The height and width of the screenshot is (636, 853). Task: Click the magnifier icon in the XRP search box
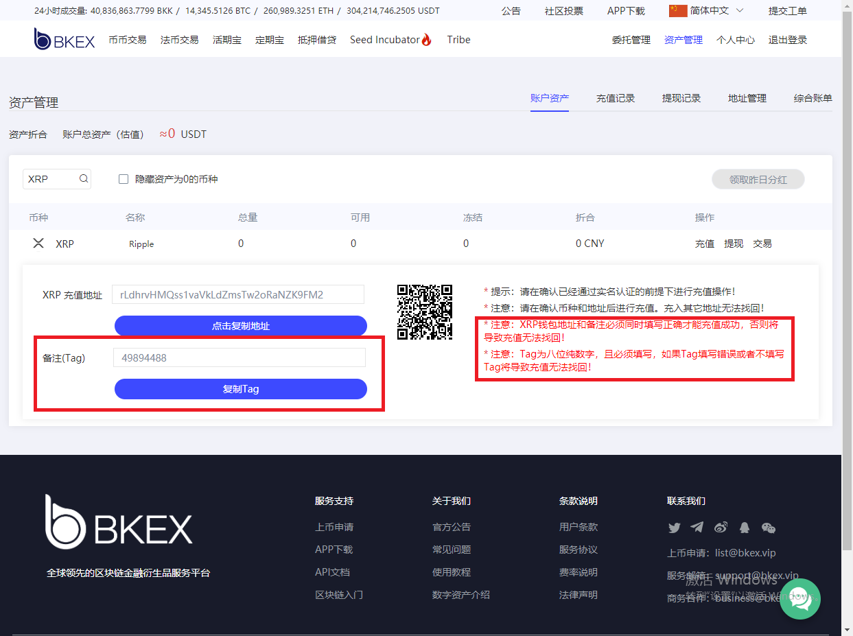point(83,178)
